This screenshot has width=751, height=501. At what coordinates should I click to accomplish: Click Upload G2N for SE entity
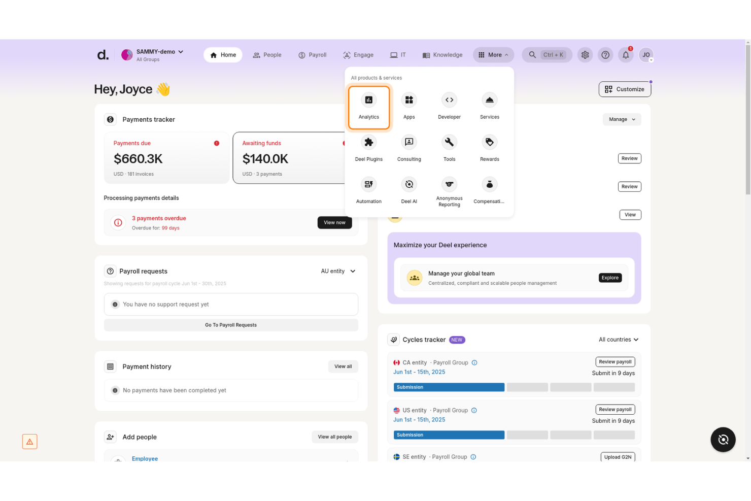point(618,457)
